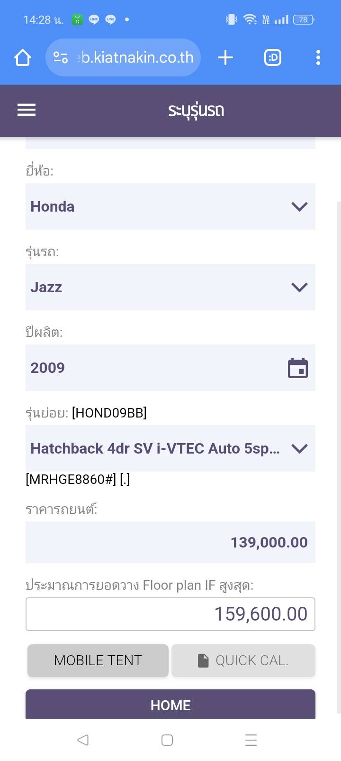
Task: Click the Floor plan IF amount field
Action: (170, 614)
